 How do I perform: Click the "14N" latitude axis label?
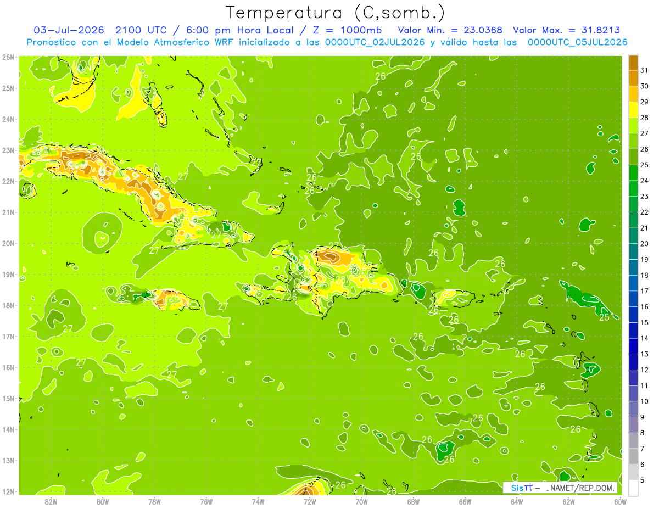click(x=8, y=429)
